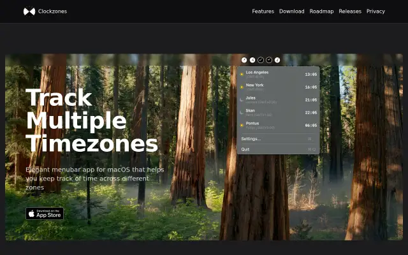408x255 pixels.
Task: Click the Elegant menubar app description text
Action: coord(95,178)
